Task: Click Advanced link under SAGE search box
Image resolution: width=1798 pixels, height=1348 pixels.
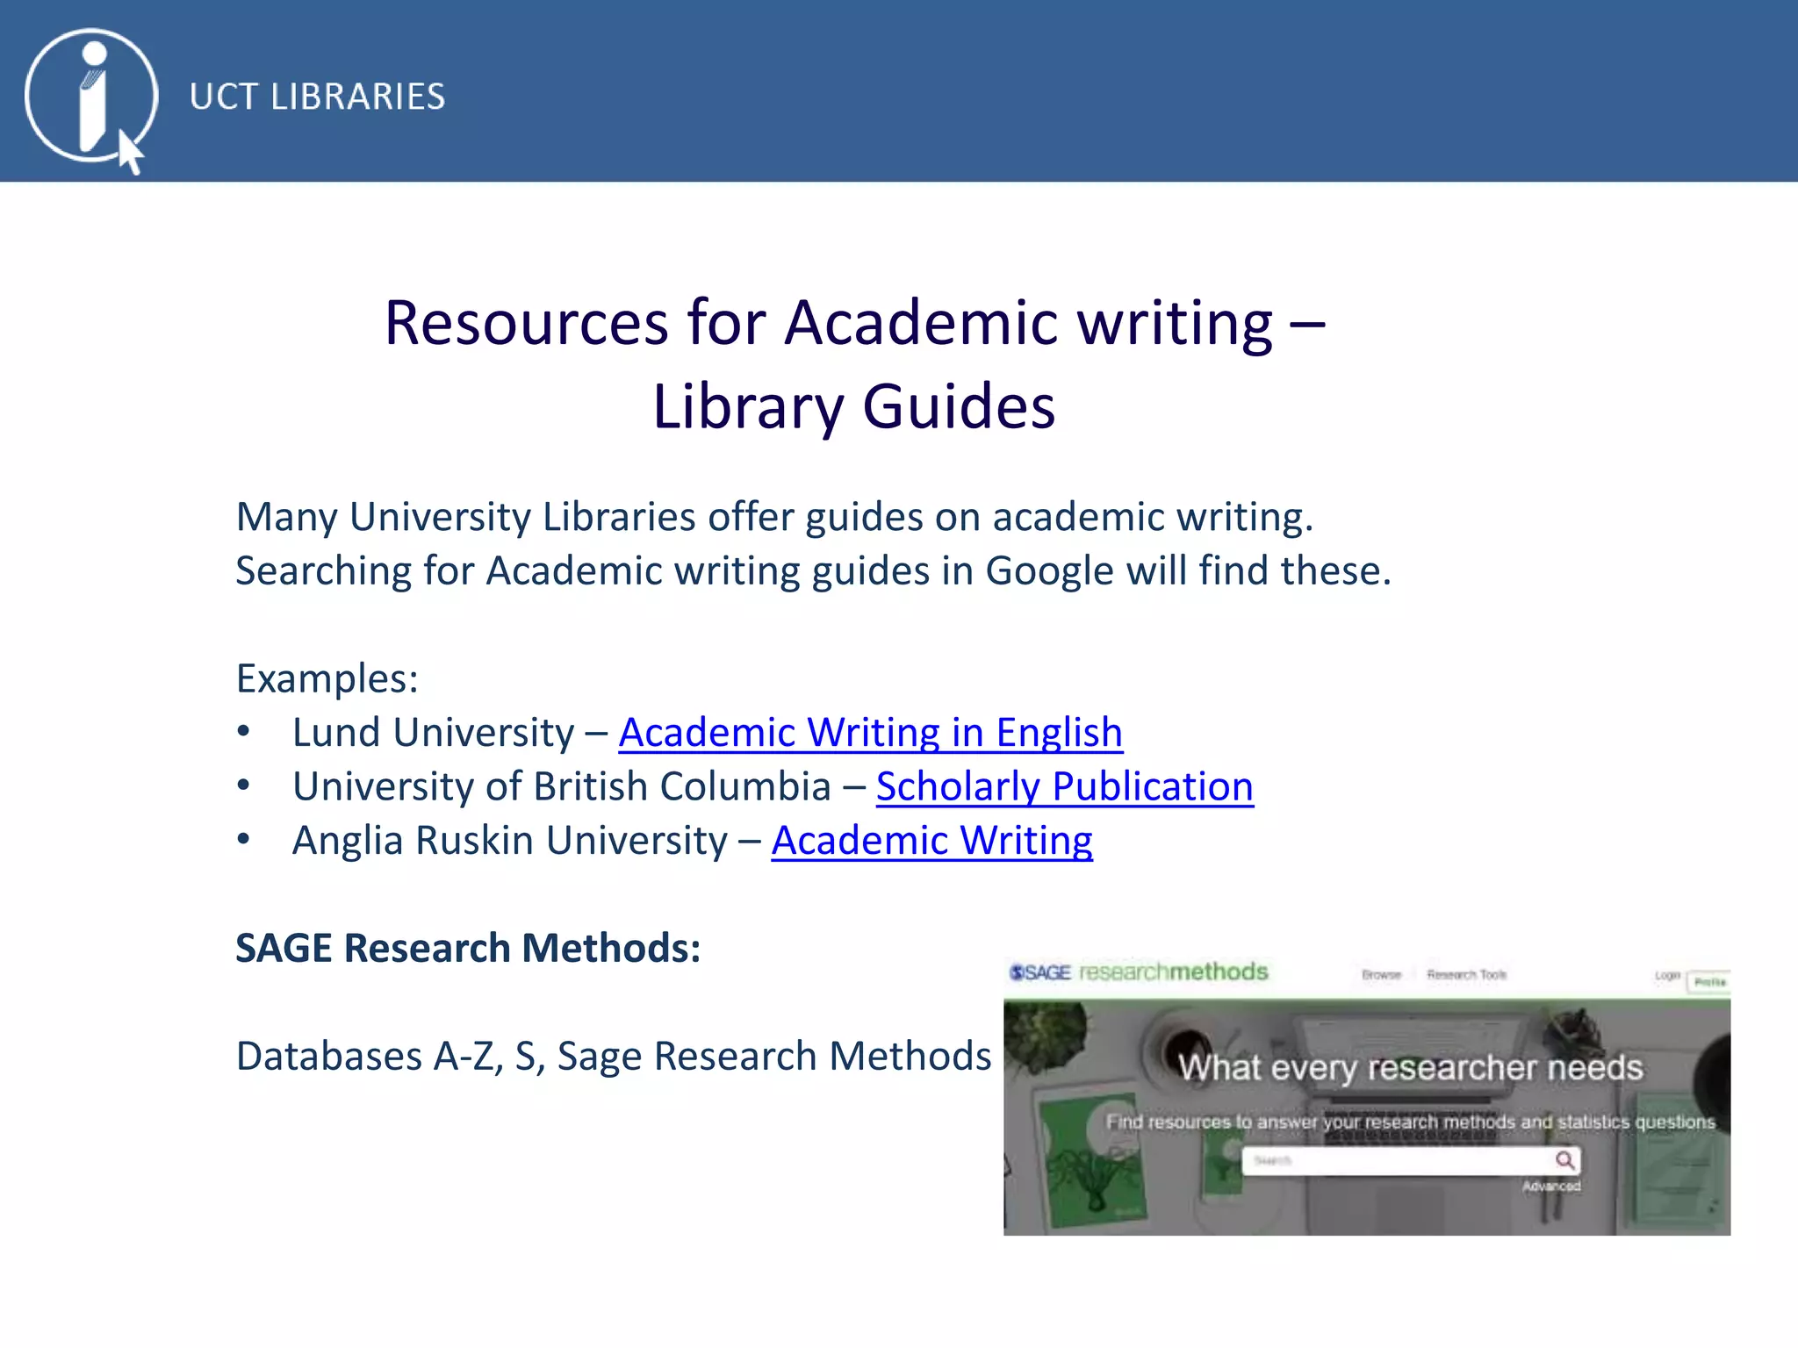Action: (1551, 1187)
